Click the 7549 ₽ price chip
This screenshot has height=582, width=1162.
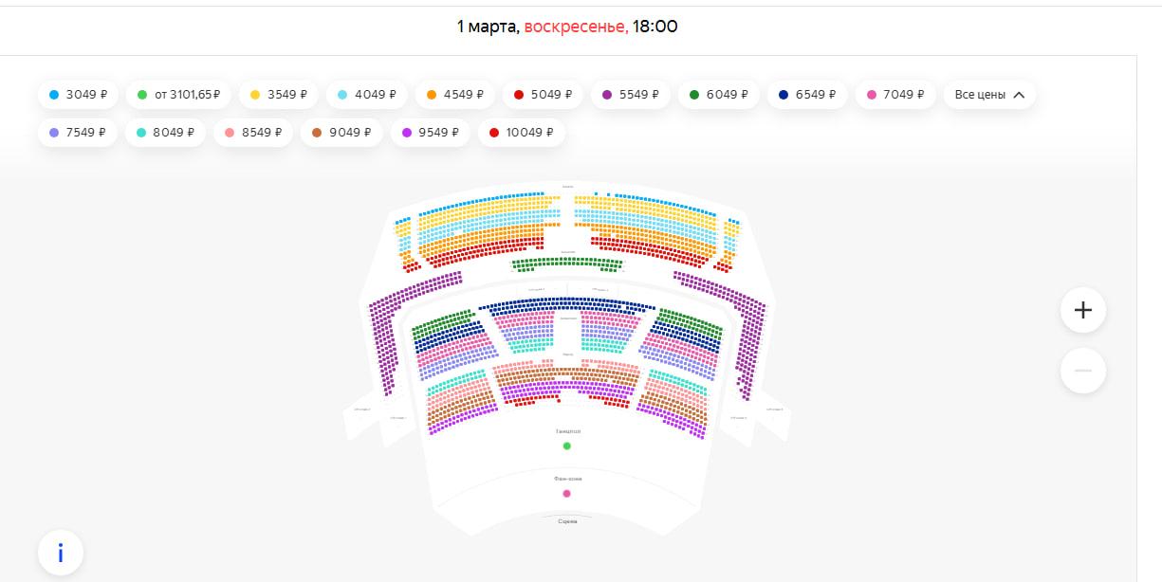click(x=78, y=133)
